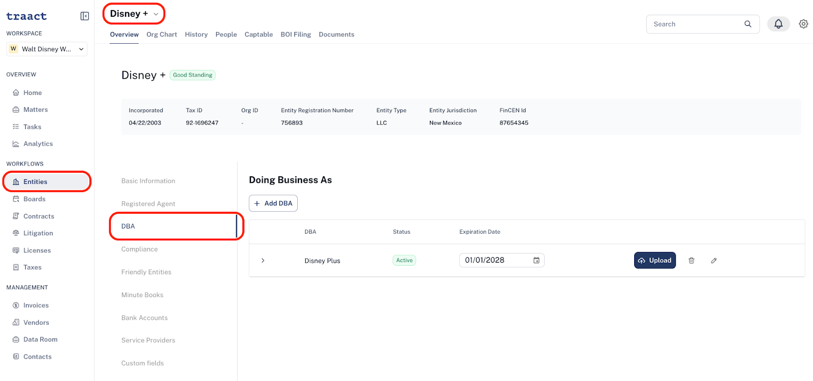813x381 pixels.
Task: Switch to People tab
Action: tap(226, 35)
